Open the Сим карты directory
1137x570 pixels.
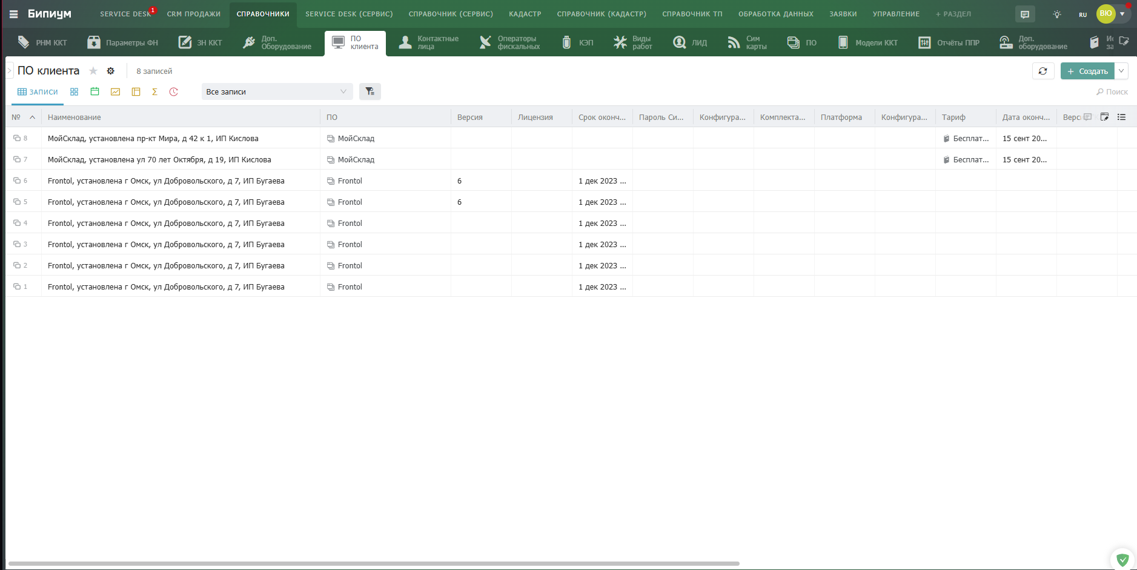(748, 42)
